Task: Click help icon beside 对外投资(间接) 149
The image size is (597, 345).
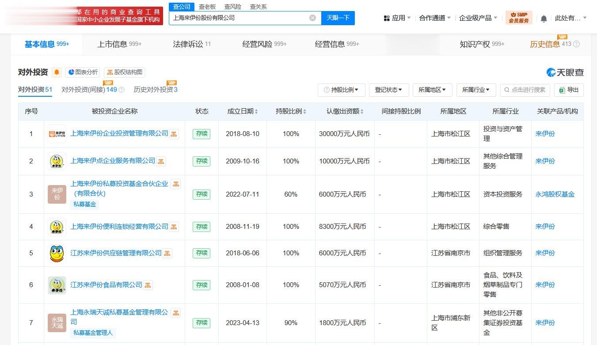Action: [122, 90]
